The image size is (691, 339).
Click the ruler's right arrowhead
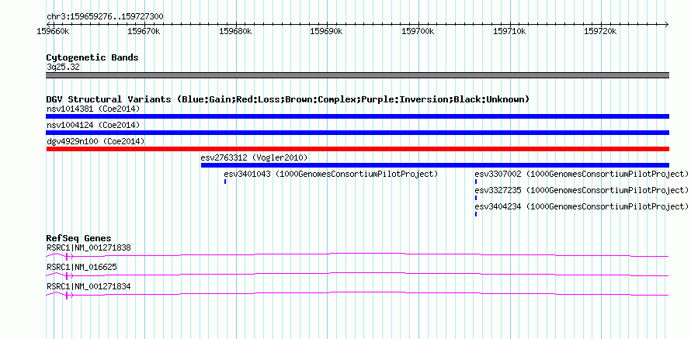tap(667, 24)
